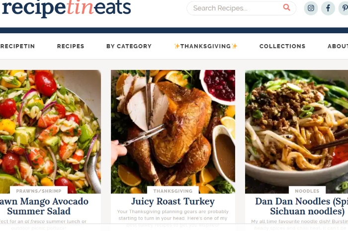
Task: Select the Noodles category tag
Action: [307, 191]
